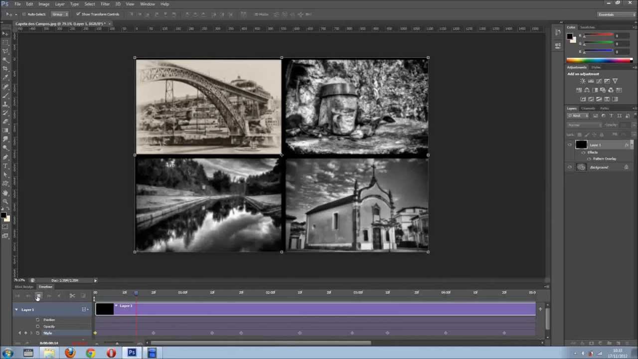Collapse the Layer 1 timeline track
The width and height of the screenshot is (638, 359).
point(16,310)
